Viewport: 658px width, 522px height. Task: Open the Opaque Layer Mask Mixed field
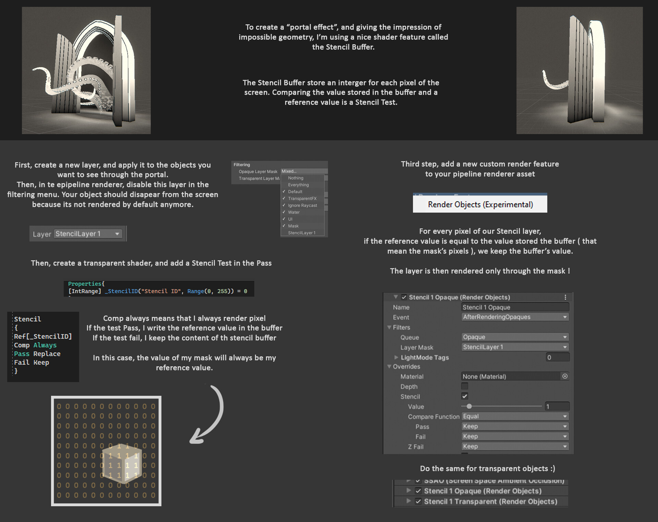tap(304, 171)
